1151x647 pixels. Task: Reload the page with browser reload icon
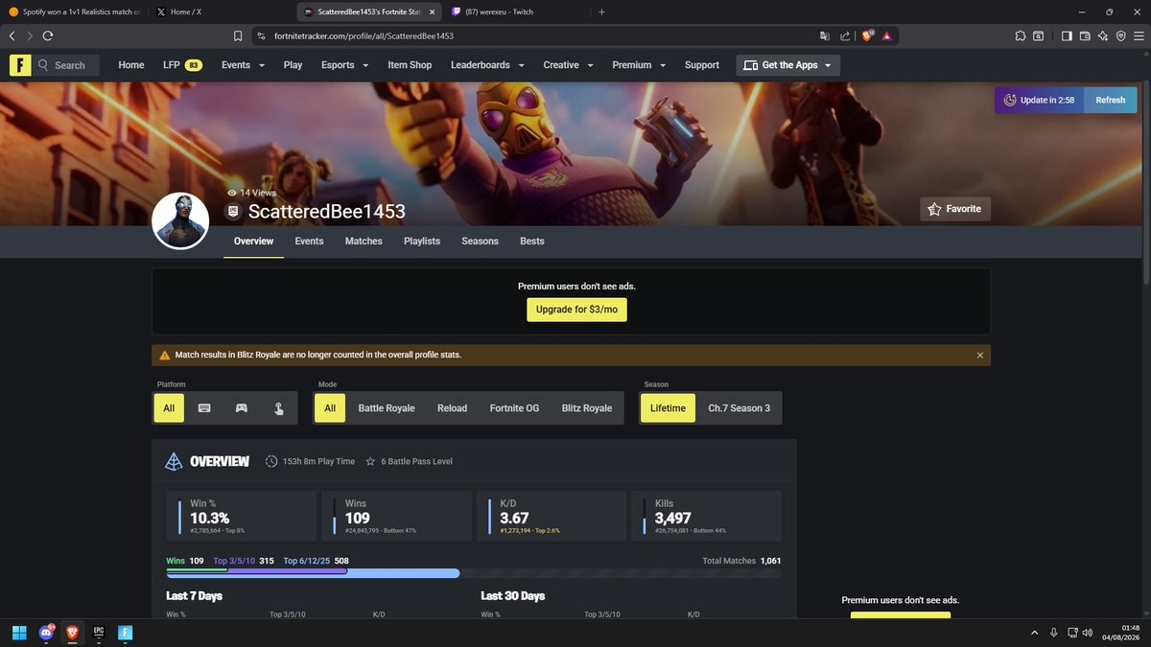click(x=47, y=35)
